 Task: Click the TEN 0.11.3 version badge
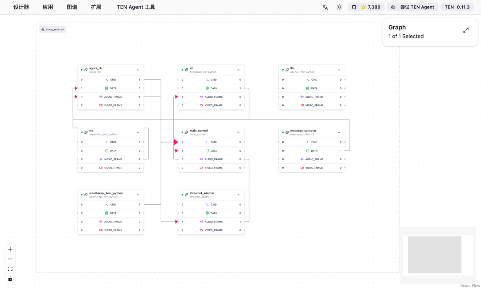(x=457, y=7)
